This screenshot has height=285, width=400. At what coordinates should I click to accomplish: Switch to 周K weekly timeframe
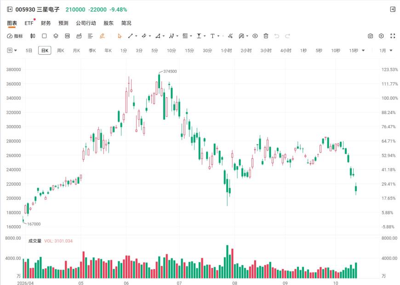click(x=60, y=51)
